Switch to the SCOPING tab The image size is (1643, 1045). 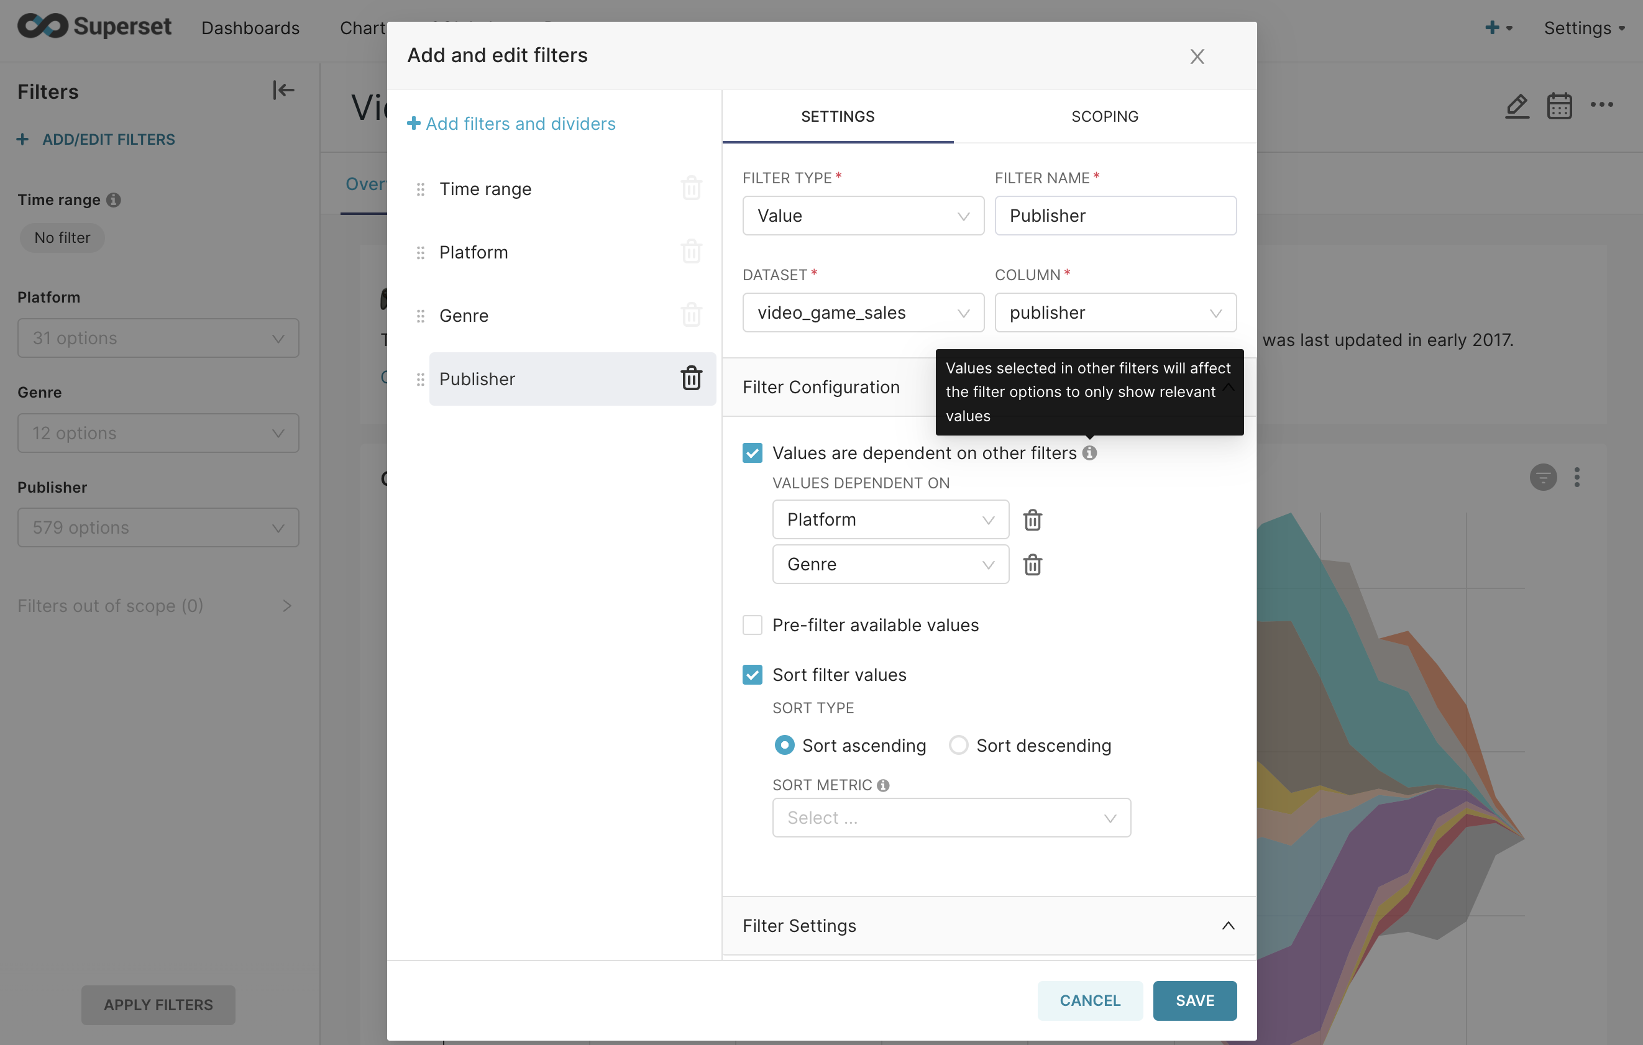1104,116
